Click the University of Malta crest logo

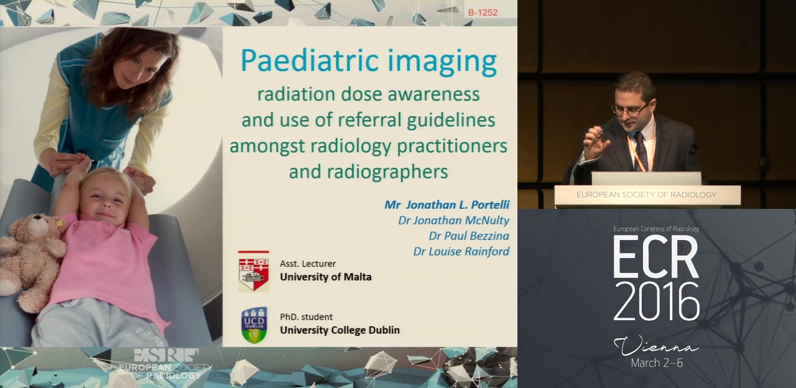click(254, 272)
